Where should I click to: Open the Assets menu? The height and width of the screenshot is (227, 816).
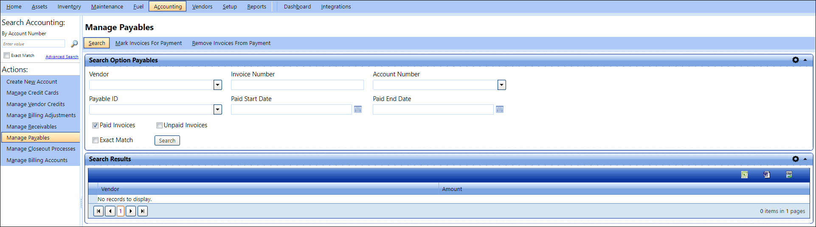pos(39,7)
